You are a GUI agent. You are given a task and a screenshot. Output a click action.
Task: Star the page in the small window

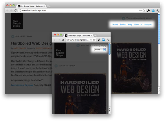94,40
